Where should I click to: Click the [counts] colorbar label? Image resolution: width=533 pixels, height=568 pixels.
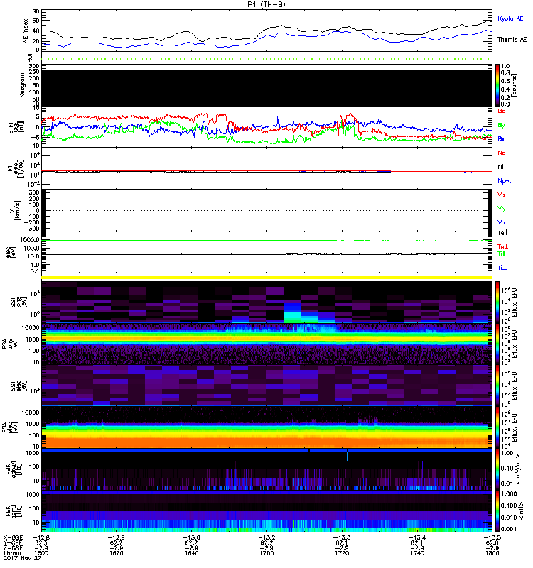(x=515, y=85)
